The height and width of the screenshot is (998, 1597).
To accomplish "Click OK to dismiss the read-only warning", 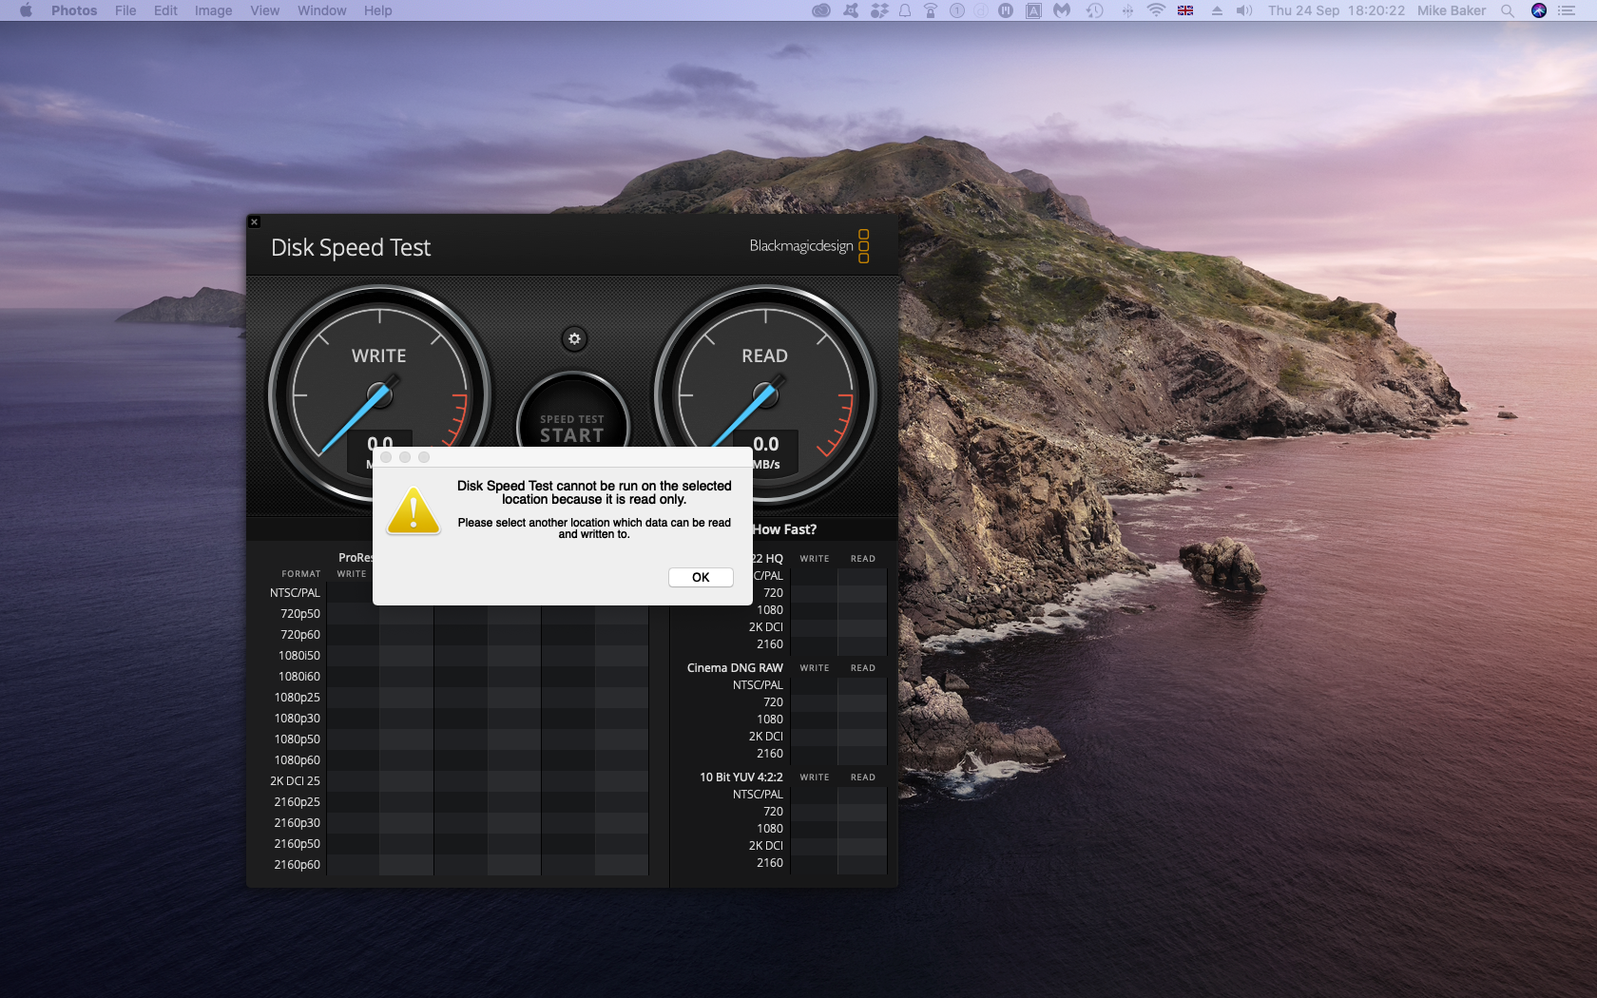I will click(x=701, y=577).
